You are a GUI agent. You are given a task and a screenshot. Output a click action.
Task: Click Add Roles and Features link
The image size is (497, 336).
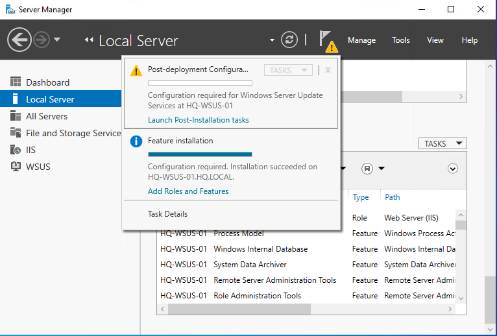pos(188,191)
